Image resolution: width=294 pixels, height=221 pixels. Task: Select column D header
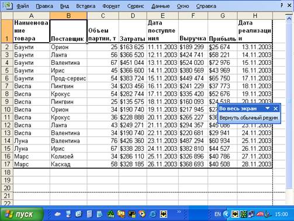tap(133, 16)
